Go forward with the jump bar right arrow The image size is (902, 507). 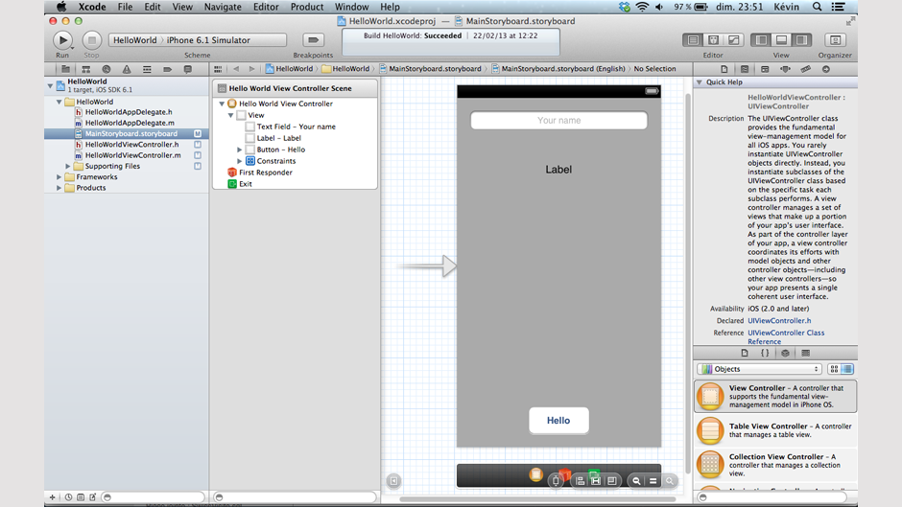pyautogui.click(x=251, y=69)
